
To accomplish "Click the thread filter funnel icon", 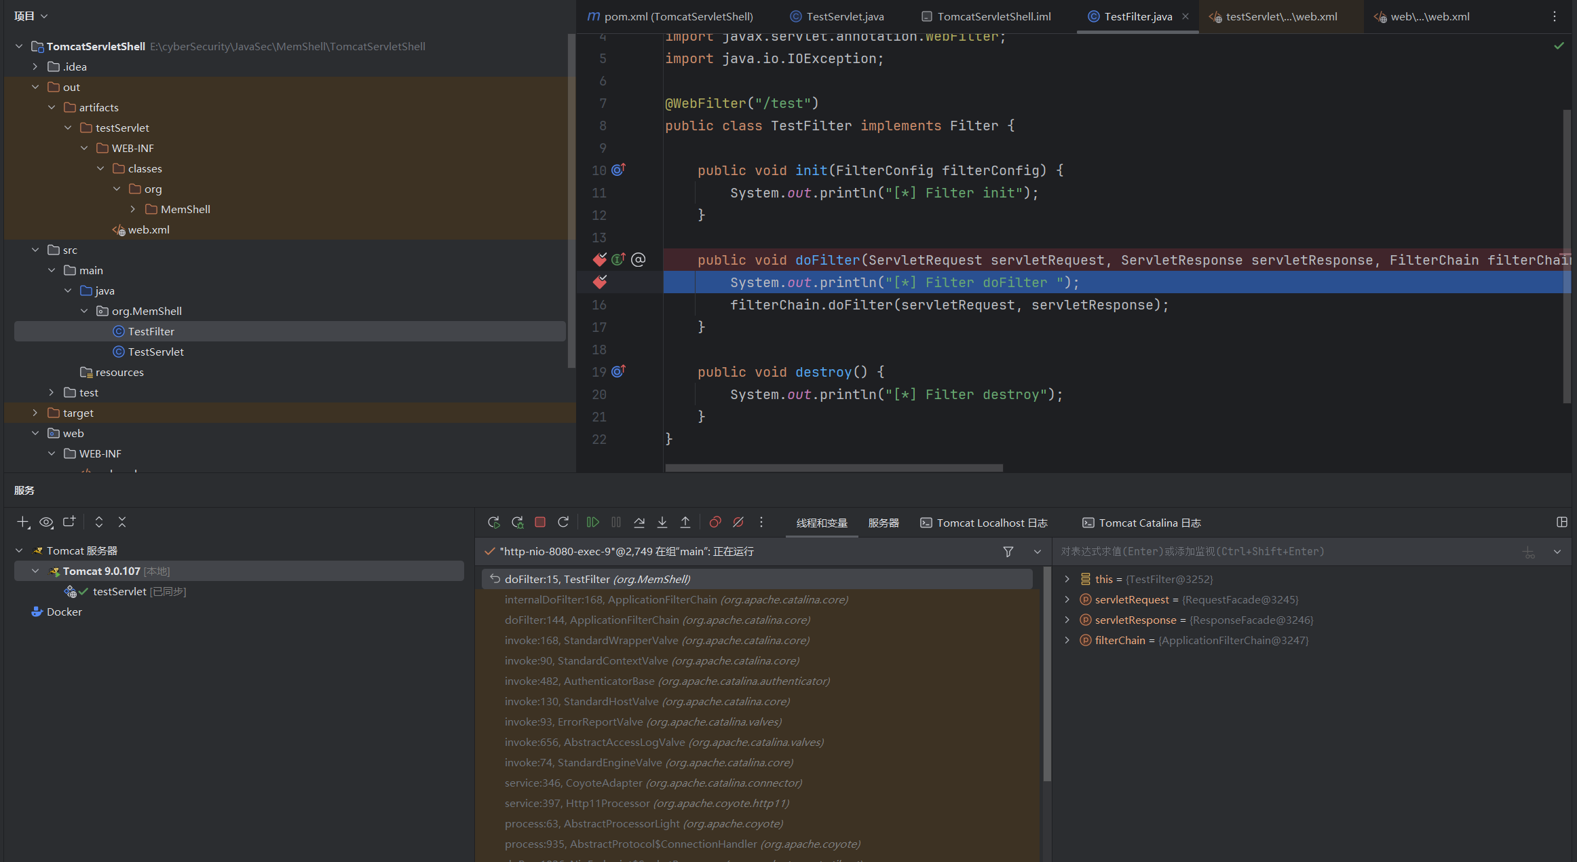I will click(1008, 552).
